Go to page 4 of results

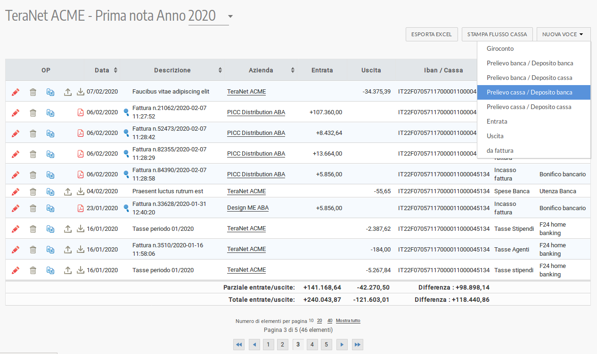click(x=312, y=345)
